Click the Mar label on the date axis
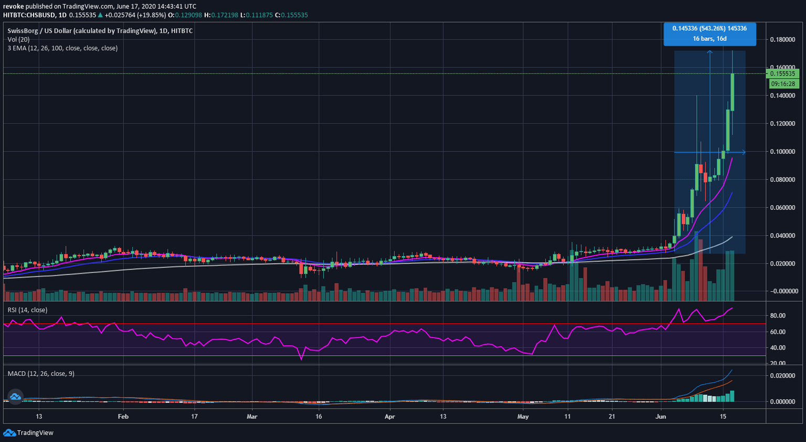The image size is (806, 442). 252,417
